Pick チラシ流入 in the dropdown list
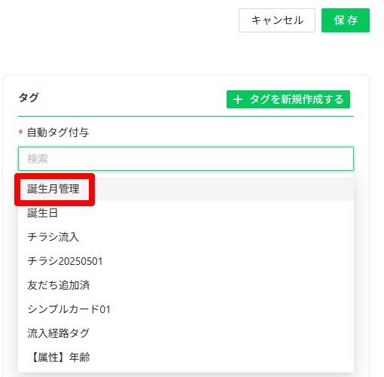 point(186,237)
